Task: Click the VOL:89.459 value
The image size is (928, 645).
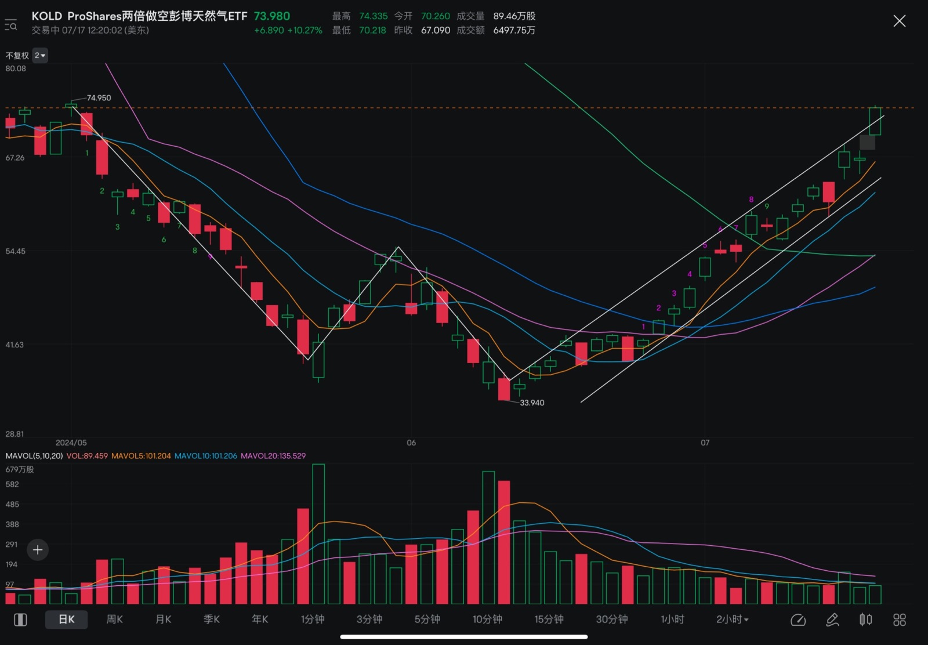Action: [x=87, y=456]
